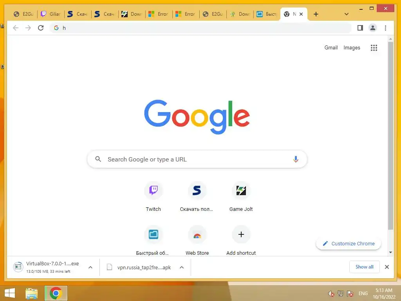The height and width of the screenshot is (301, 401).
Task: Click the page vertical scrollbar
Action: [x=390, y=136]
